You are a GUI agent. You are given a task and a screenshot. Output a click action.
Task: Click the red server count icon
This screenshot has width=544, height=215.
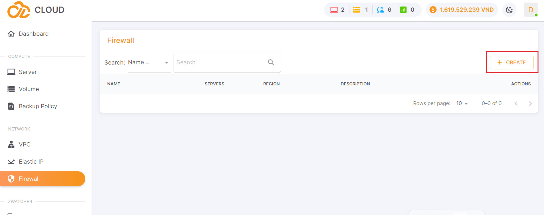[334, 10]
